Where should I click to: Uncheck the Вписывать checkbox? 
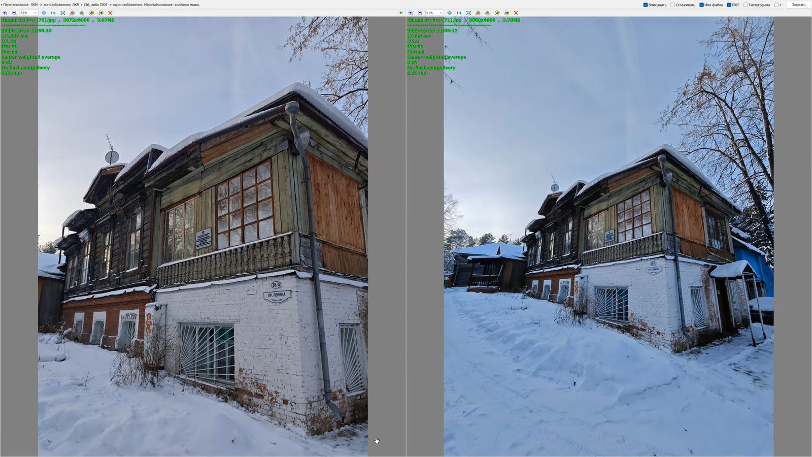646,5
